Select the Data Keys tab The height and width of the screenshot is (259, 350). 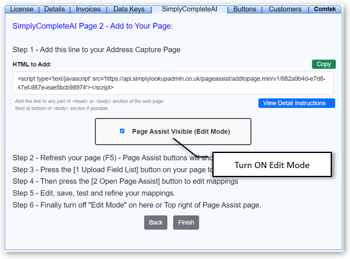pyautogui.click(x=129, y=9)
